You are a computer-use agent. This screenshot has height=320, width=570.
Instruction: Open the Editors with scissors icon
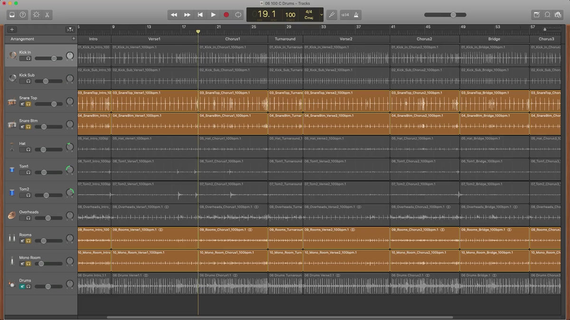(x=47, y=15)
